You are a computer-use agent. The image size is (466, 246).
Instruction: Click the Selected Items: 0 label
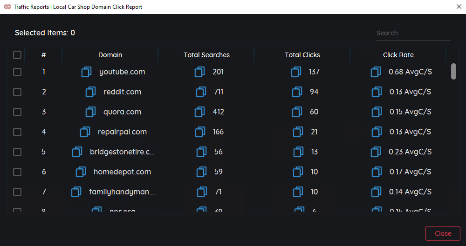coord(45,33)
